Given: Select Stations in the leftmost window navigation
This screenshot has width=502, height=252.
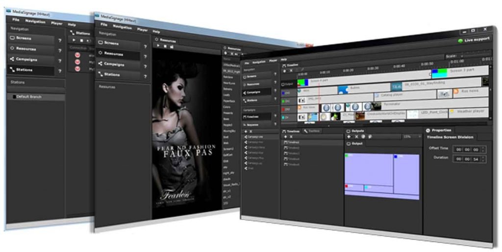Looking at the screenshot, I should 31,70.
